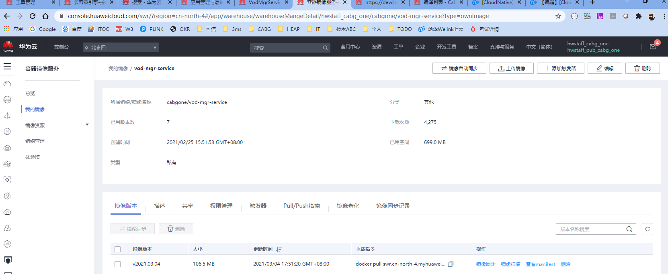
Task: Open the 技术ABC bookmark folder
Action: [x=342, y=29]
